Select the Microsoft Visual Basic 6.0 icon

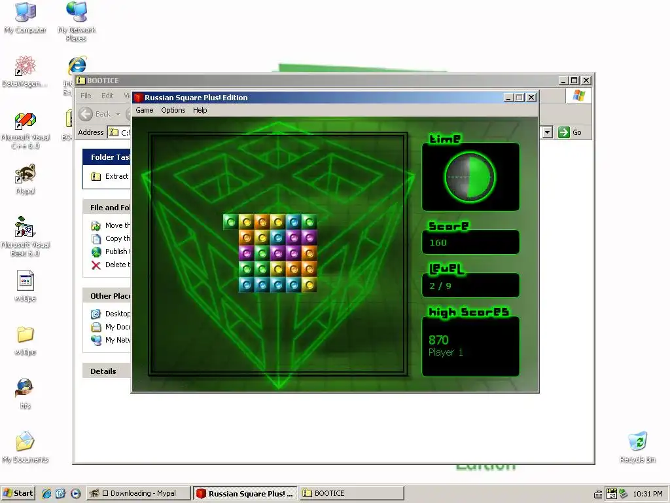26,236
